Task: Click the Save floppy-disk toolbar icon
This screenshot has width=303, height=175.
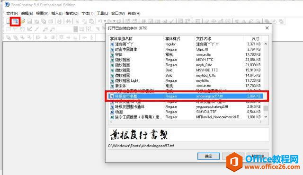Action: [x=29, y=21]
